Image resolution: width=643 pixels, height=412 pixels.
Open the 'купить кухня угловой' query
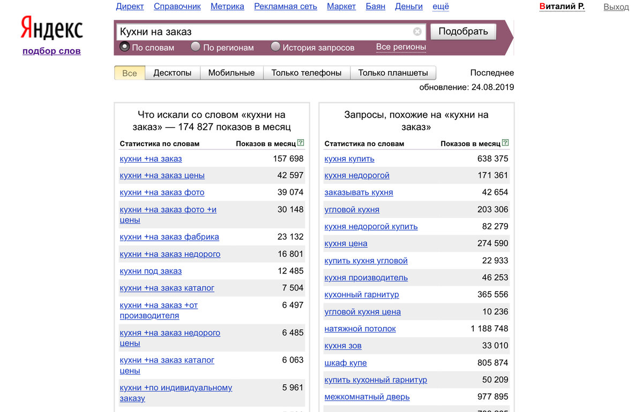[366, 261]
